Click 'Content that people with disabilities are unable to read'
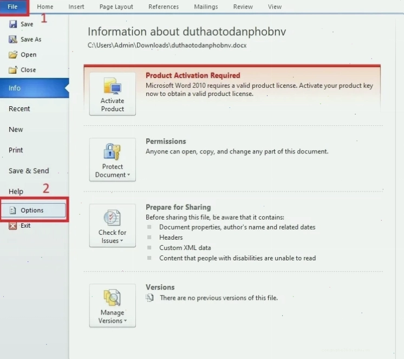 237,258
